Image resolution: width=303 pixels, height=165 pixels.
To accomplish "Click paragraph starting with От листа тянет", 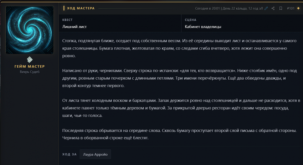I will (x=181, y=108).
